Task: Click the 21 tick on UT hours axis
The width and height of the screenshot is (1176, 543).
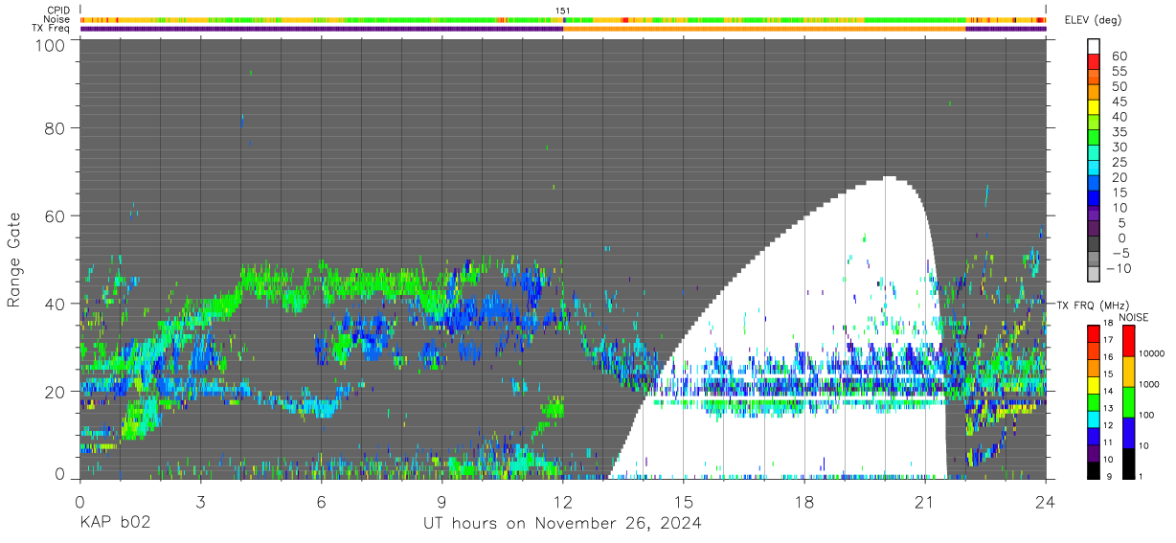Action: coord(925,501)
